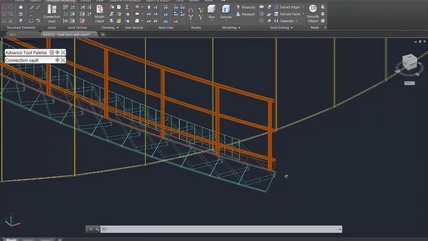Click the Separate solid editing tool
This screenshot has height=241, width=428.
click(284, 21)
